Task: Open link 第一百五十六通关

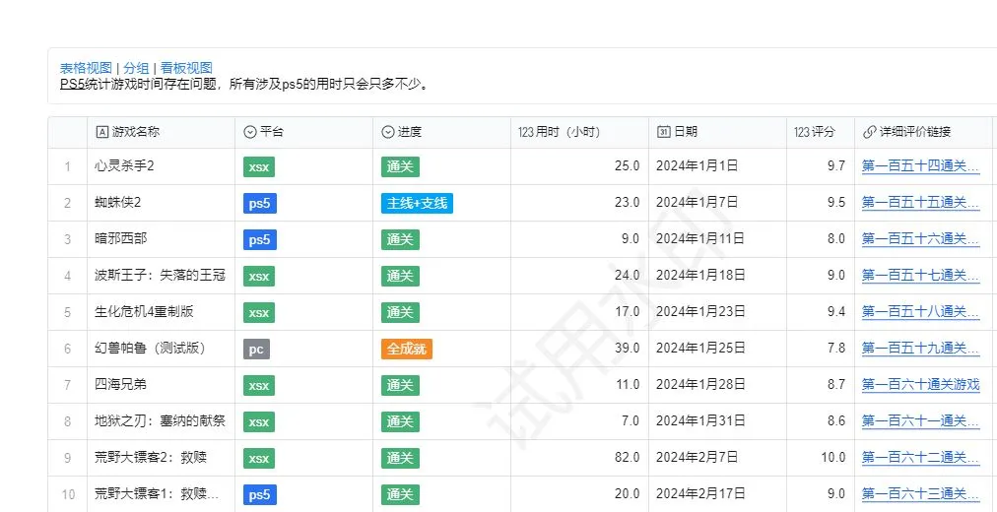Action: tap(921, 239)
